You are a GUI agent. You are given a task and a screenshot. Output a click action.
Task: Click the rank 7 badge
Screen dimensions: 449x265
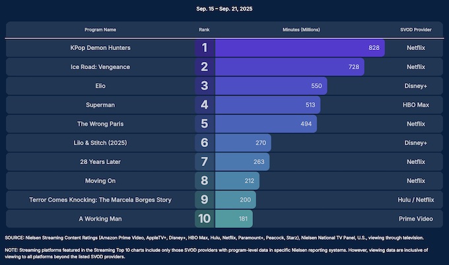(205, 162)
